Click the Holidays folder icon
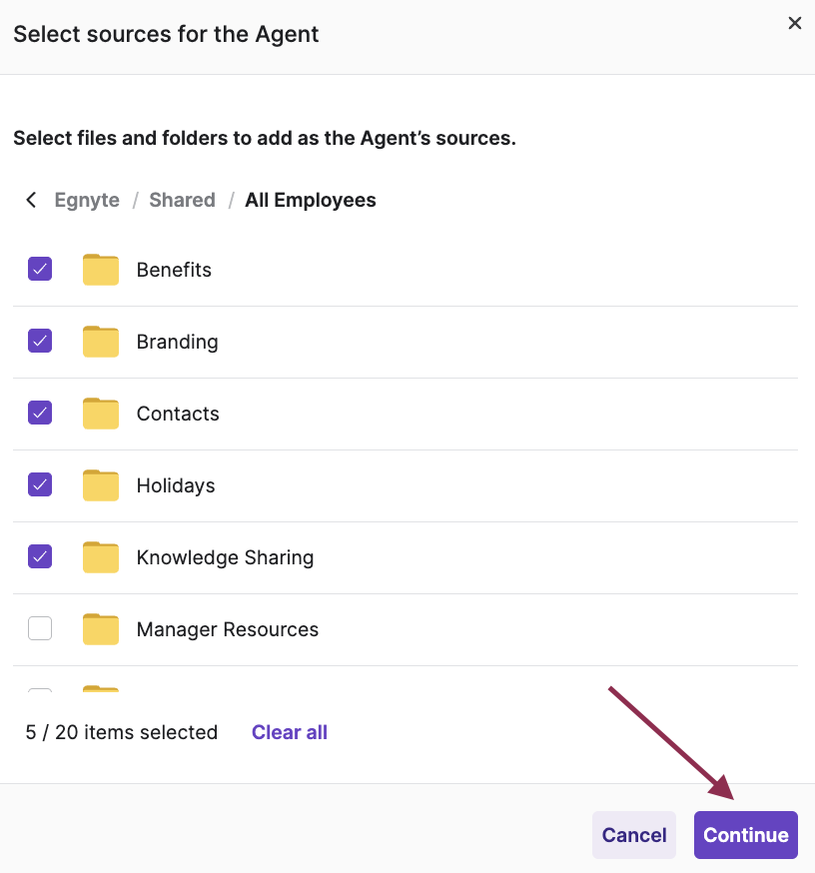The width and height of the screenshot is (815, 873). (x=100, y=485)
